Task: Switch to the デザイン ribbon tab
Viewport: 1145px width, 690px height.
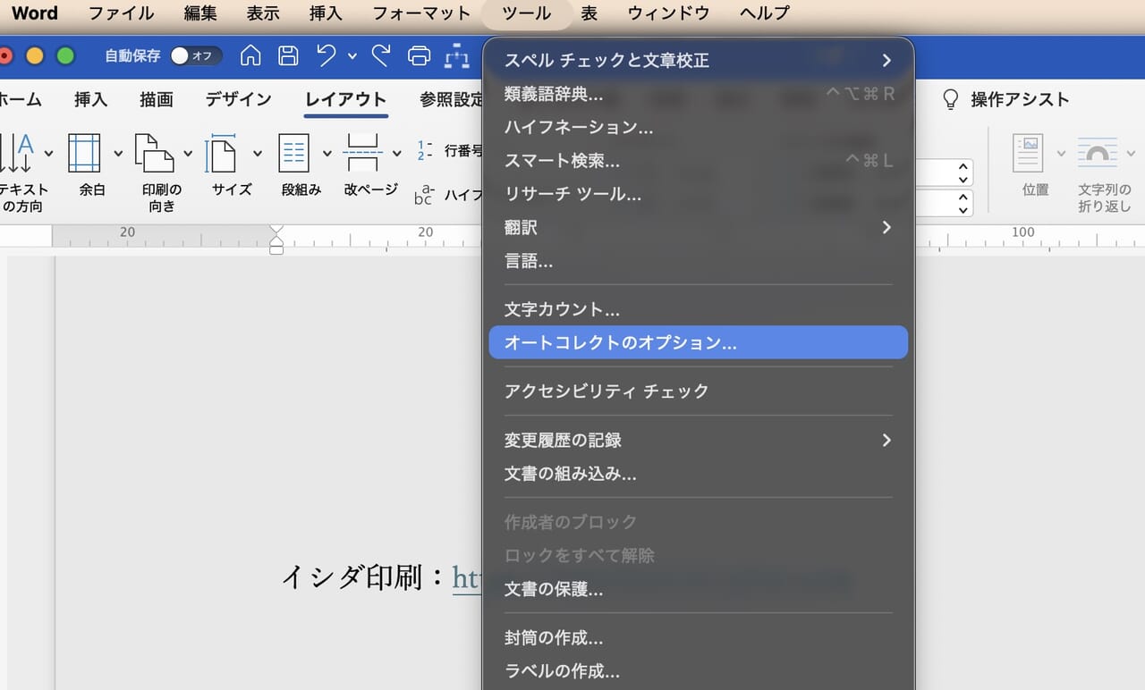Action: click(238, 99)
